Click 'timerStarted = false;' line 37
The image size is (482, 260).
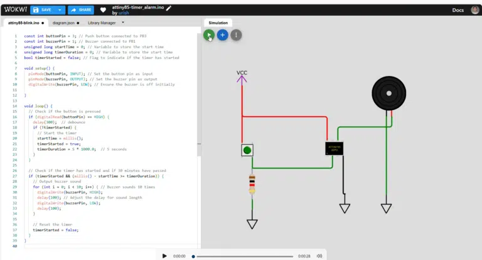pyautogui.click(x=56, y=230)
